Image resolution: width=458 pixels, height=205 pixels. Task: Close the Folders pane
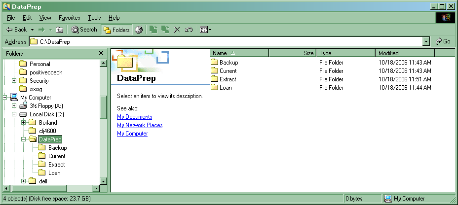(101, 53)
